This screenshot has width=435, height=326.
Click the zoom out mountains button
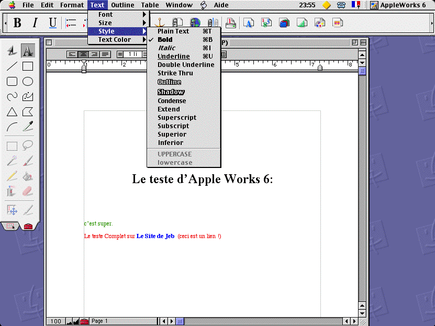[69, 322]
